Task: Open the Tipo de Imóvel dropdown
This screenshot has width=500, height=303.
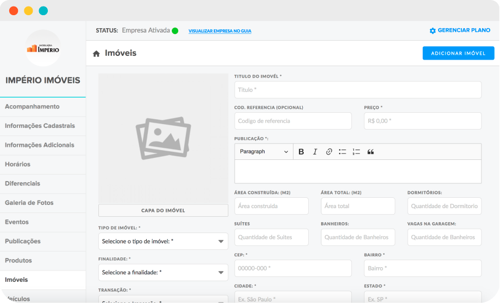Action: coord(163,241)
